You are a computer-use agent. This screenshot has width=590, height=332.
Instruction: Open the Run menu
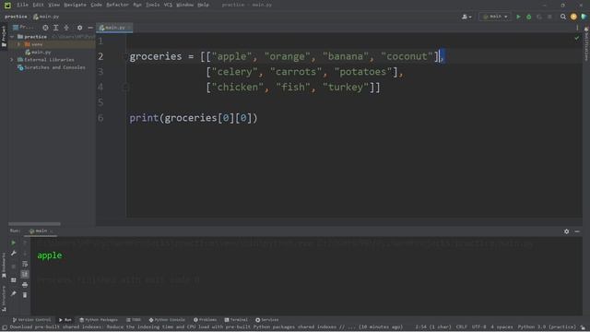(137, 5)
